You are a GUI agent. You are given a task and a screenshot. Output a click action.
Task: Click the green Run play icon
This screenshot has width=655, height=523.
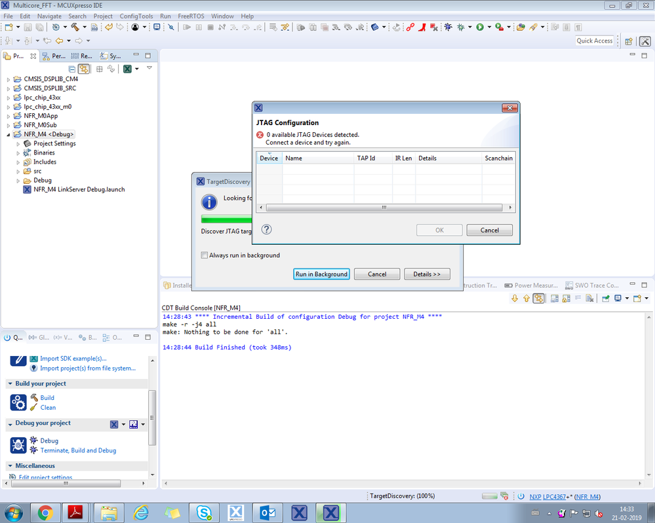[480, 27]
